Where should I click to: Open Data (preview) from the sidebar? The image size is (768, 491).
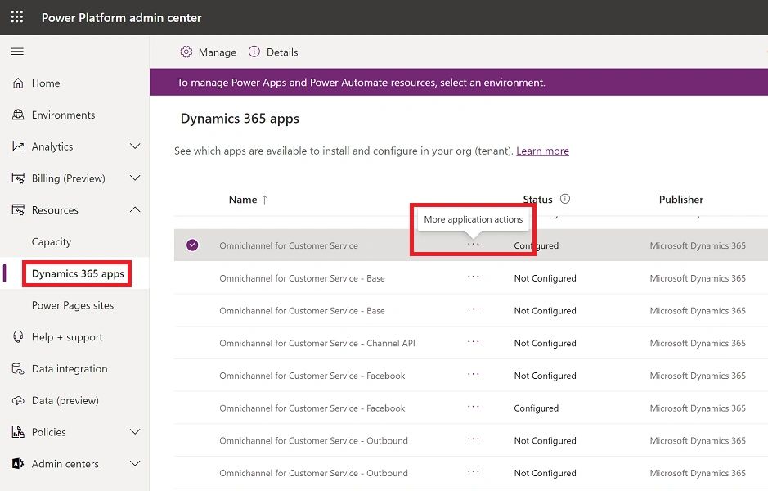coord(17,400)
